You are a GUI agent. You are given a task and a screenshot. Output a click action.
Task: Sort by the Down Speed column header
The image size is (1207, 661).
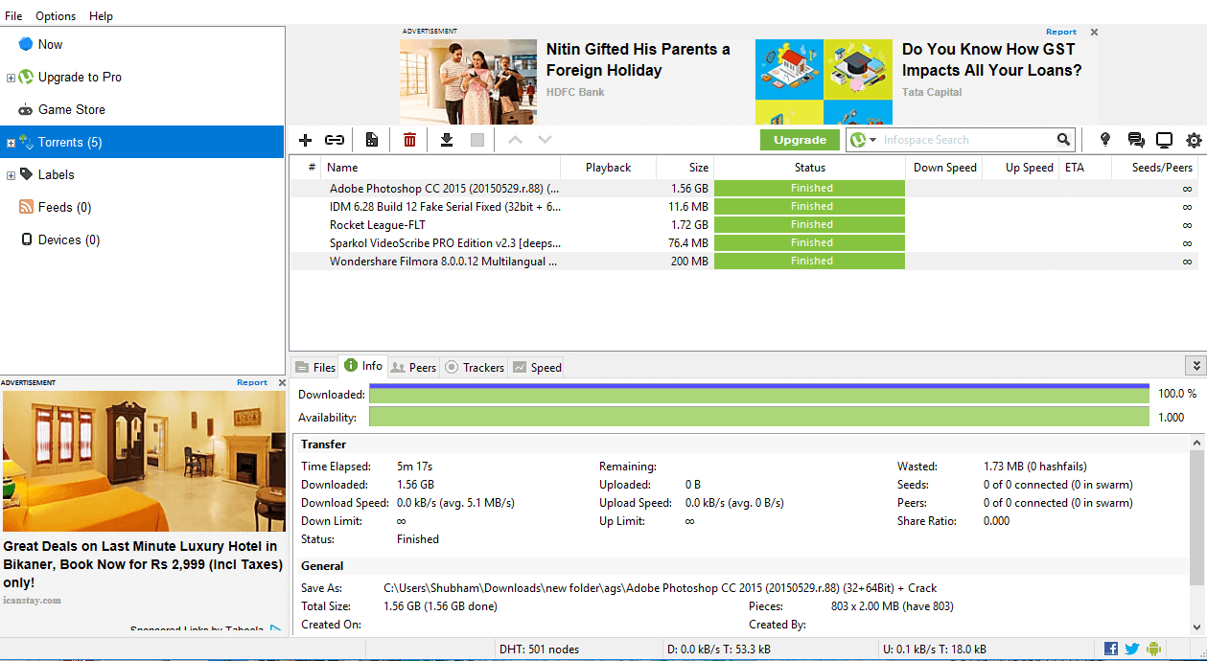tap(944, 167)
